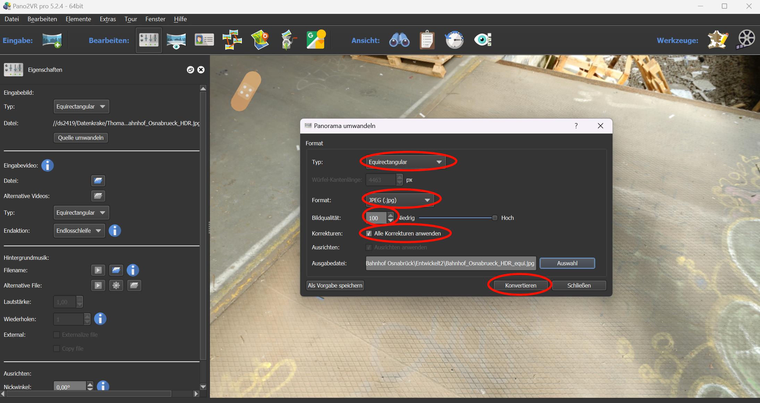Open Alternative File gear settings
760x403 pixels.
116,285
